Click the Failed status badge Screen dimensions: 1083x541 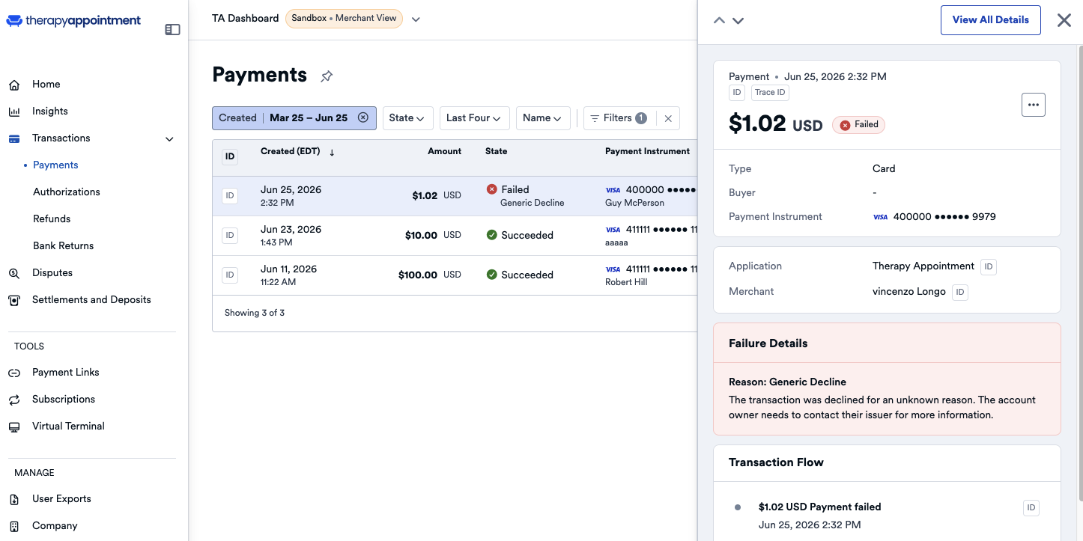[858, 125]
